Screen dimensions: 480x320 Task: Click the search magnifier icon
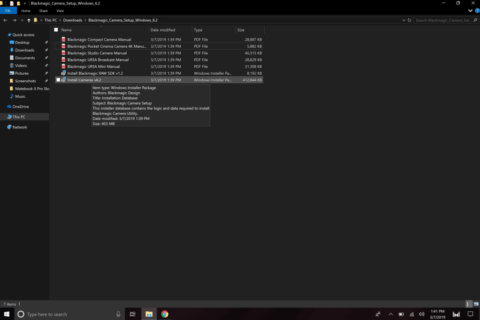point(475,20)
